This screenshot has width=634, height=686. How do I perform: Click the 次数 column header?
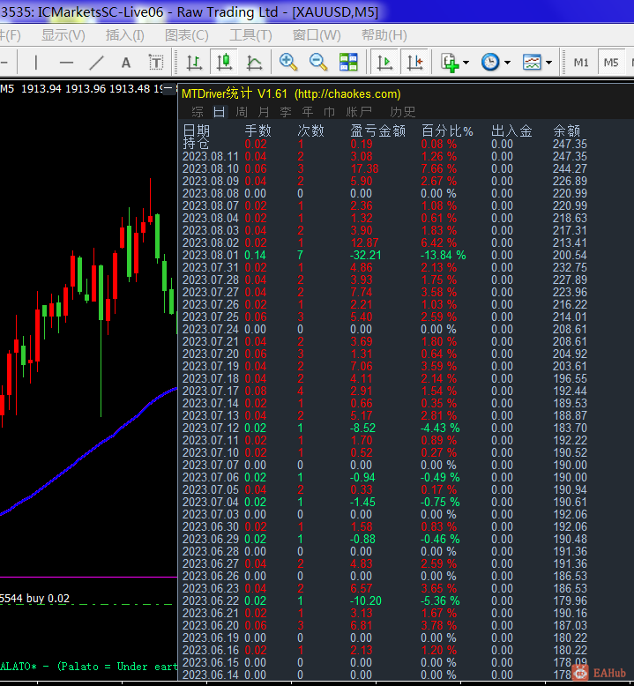(x=310, y=130)
